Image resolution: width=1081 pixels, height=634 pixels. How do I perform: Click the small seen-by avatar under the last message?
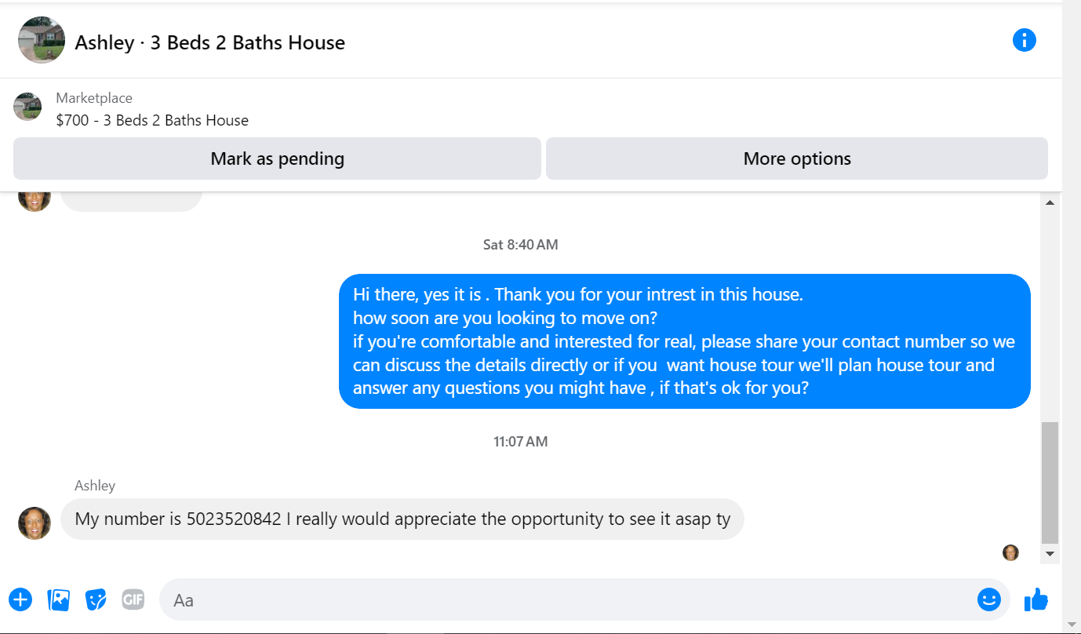[x=1010, y=552]
